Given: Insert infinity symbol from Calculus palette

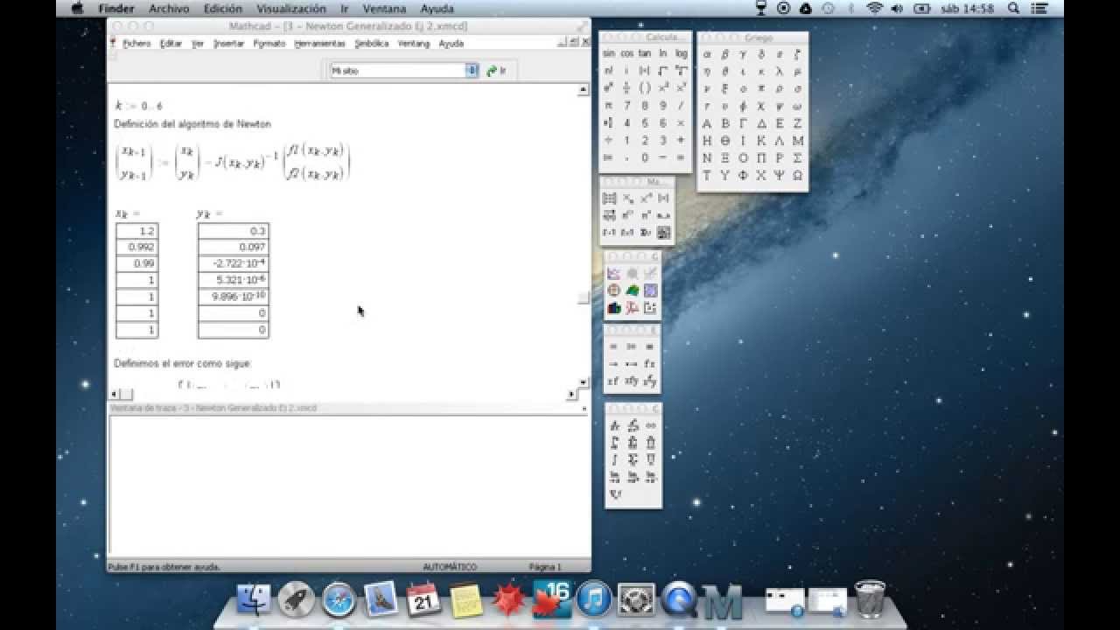Looking at the screenshot, I should click(x=650, y=425).
